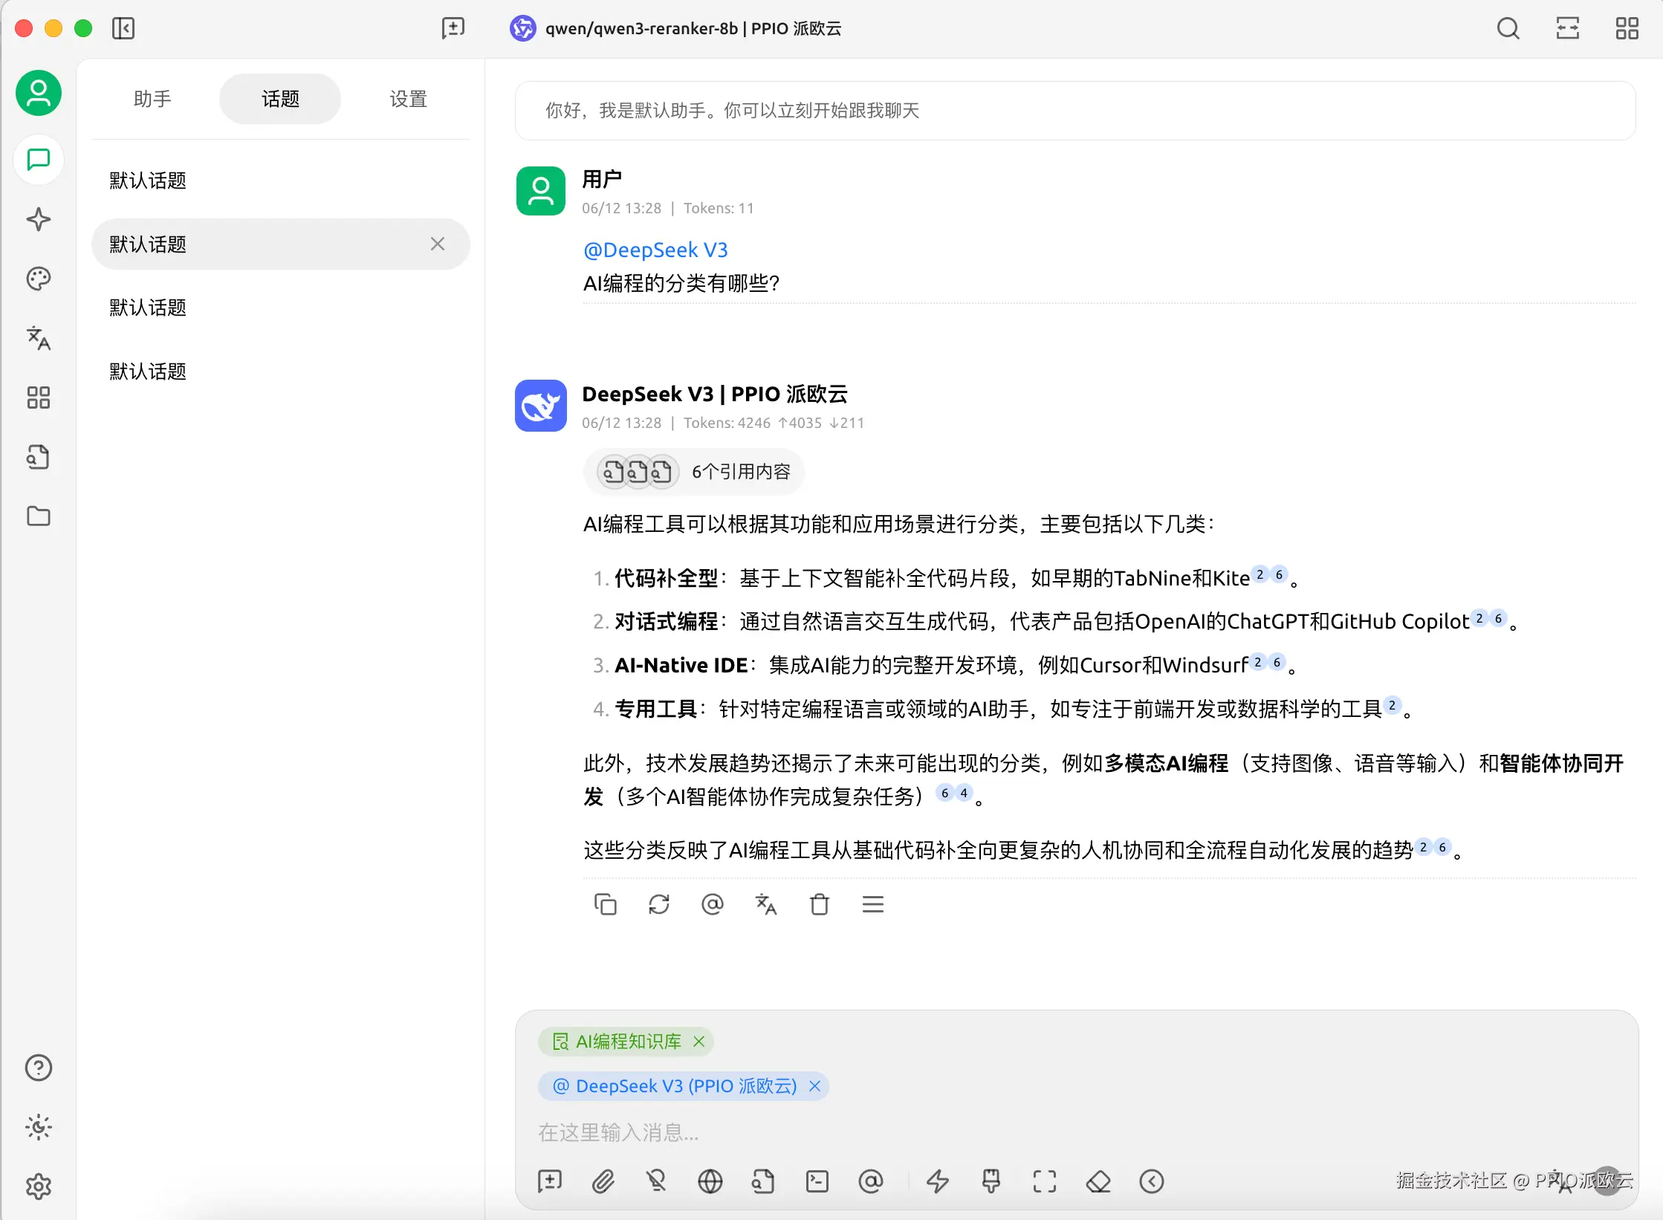Toggle the reasoning lightbulb icon off
The height and width of the screenshot is (1220, 1663).
[x=656, y=1181]
